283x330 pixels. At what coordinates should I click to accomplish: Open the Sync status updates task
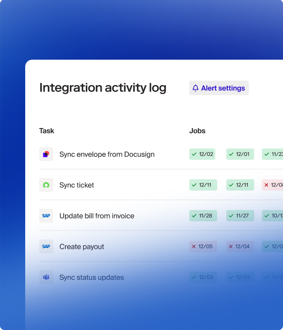point(92,277)
